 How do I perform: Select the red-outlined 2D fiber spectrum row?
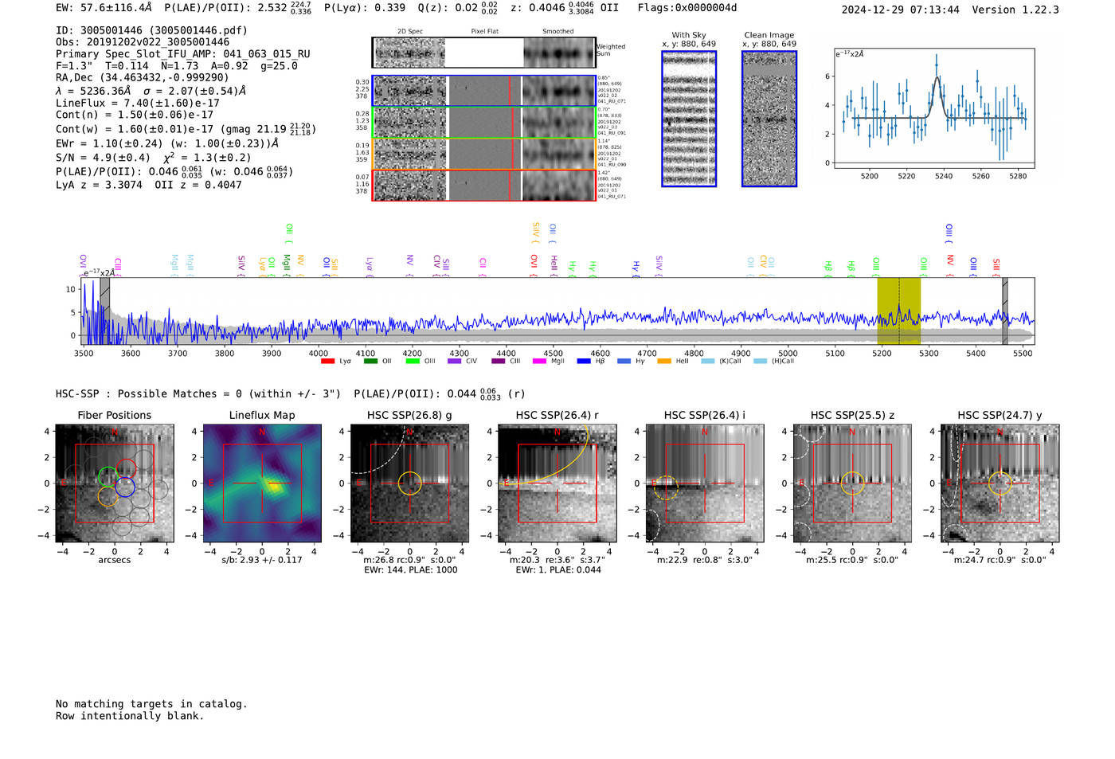pyautogui.click(x=484, y=186)
